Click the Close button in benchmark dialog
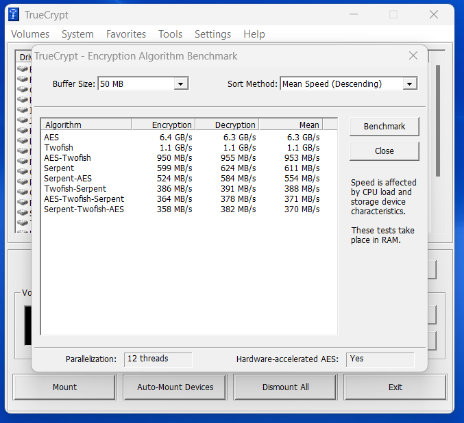 click(x=384, y=151)
